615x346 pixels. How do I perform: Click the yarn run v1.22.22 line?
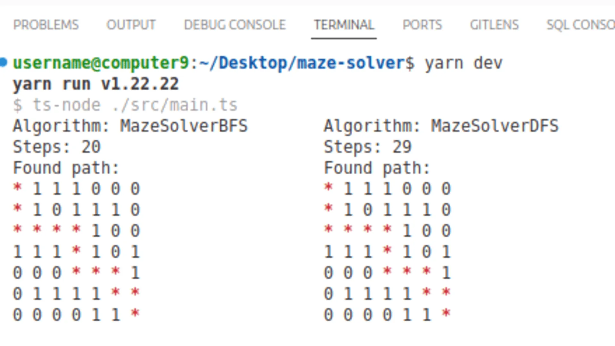click(95, 84)
